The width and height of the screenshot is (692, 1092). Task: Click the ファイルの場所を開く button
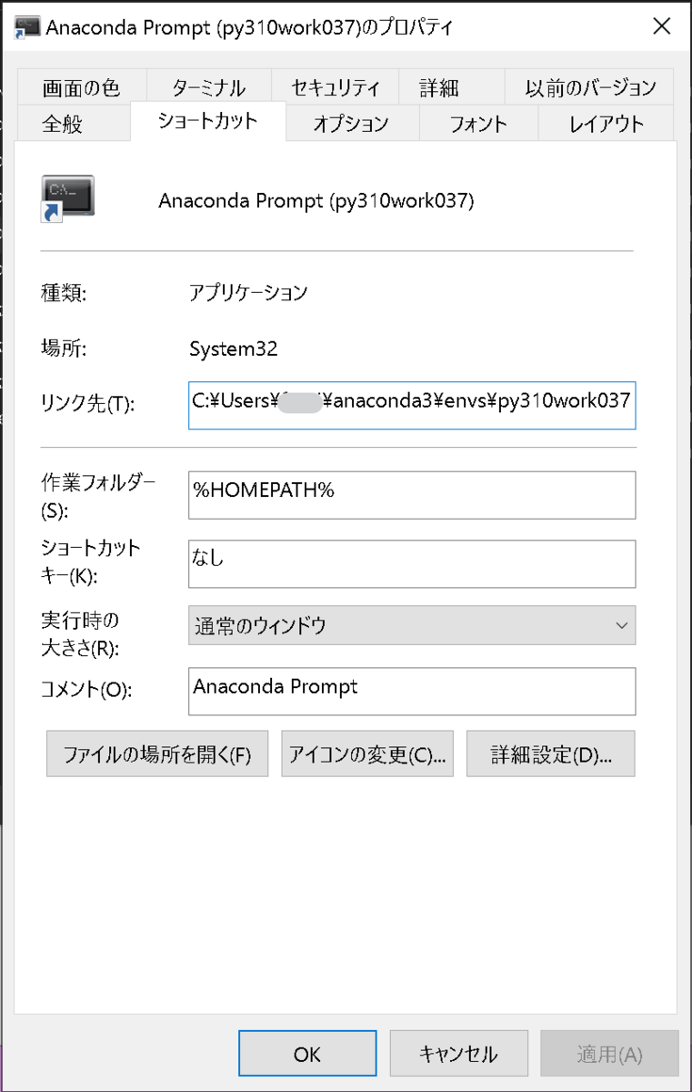(157, 753)
